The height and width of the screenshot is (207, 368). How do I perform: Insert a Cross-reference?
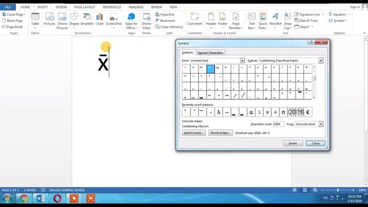coord(169,27)
